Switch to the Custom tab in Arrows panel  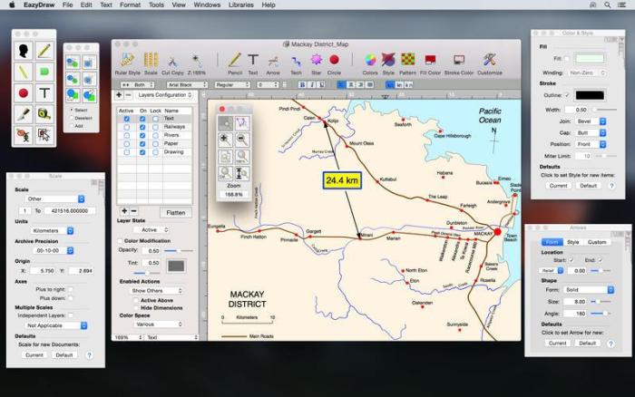597,242
